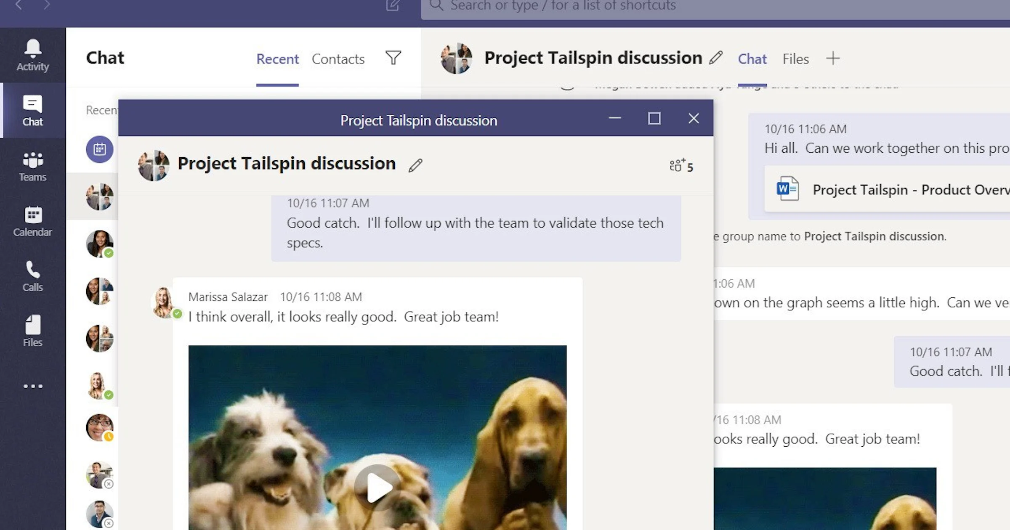This screenshot has height=530, width=1010.
Task: Open the Files tab in the conversation header
Action: pos(795,59)
